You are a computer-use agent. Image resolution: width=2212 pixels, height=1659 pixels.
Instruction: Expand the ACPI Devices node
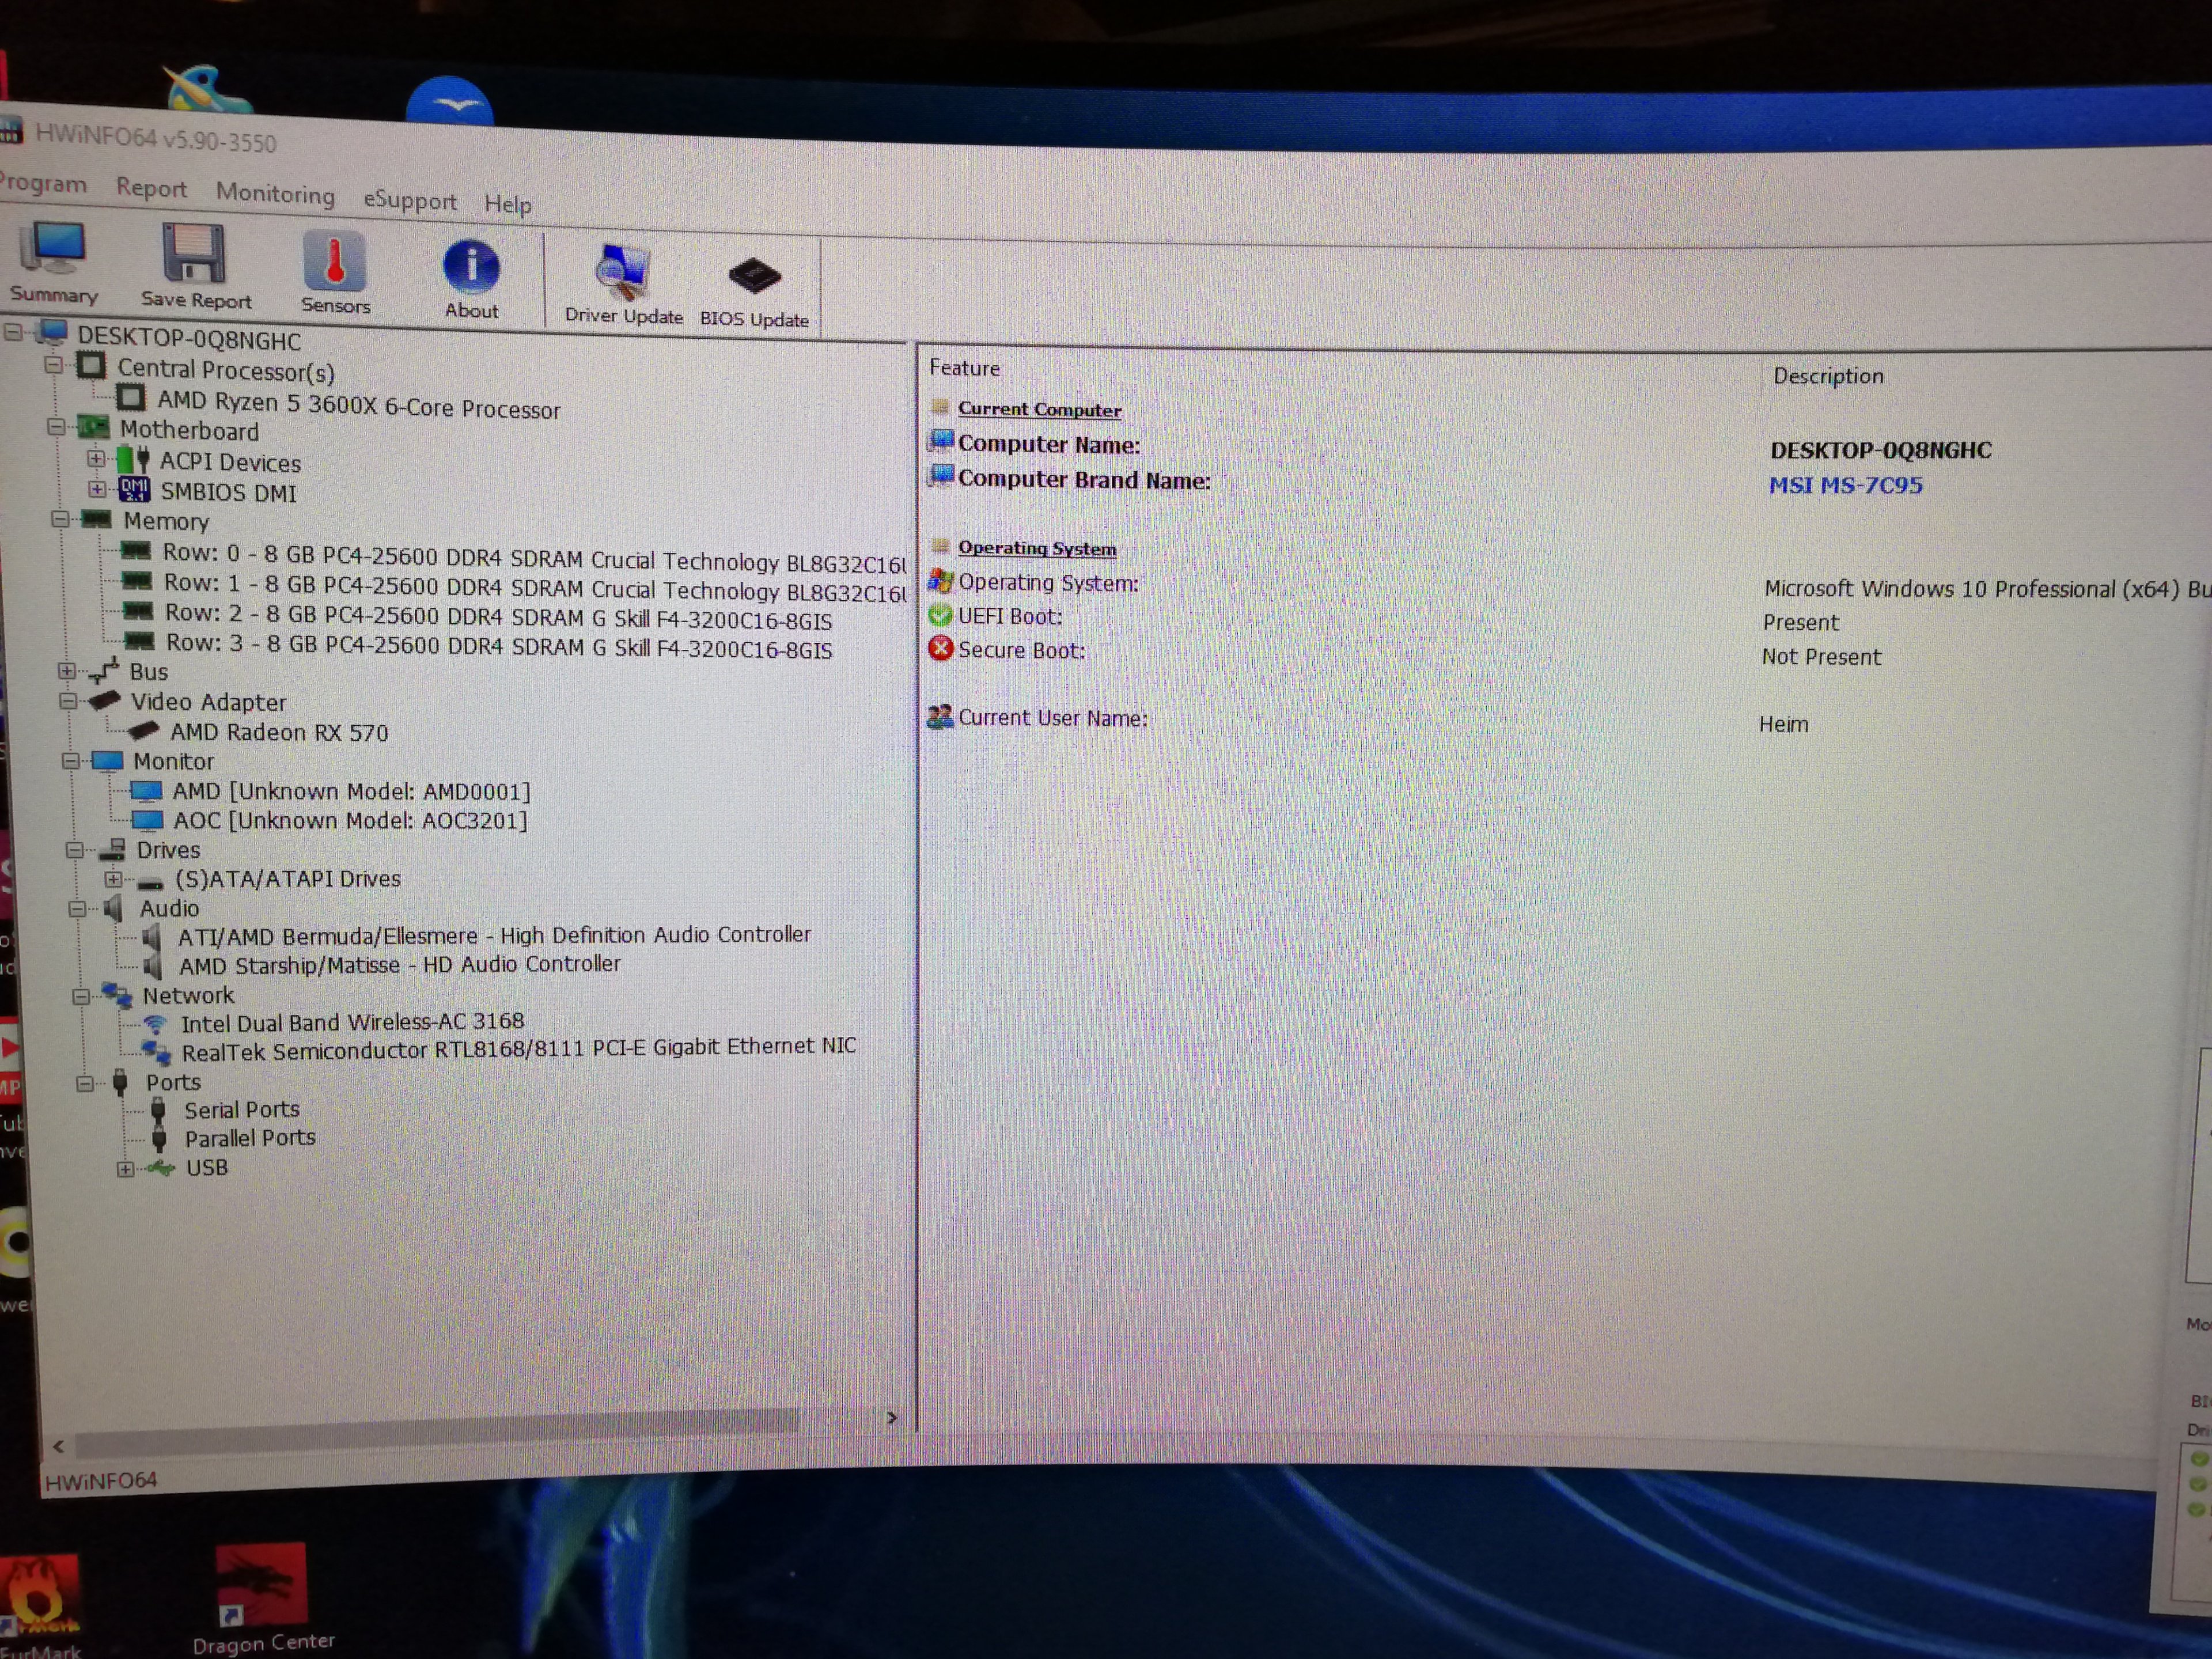coord(95,459)
